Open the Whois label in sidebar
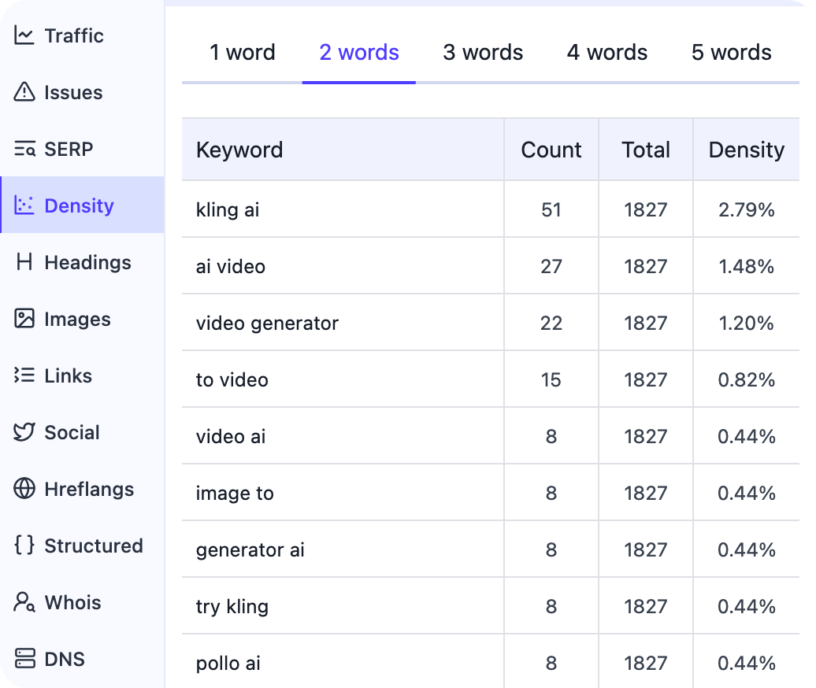 (x=72, y=603)
